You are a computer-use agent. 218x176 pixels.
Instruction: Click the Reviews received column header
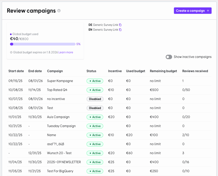click(x=195, y=71)
